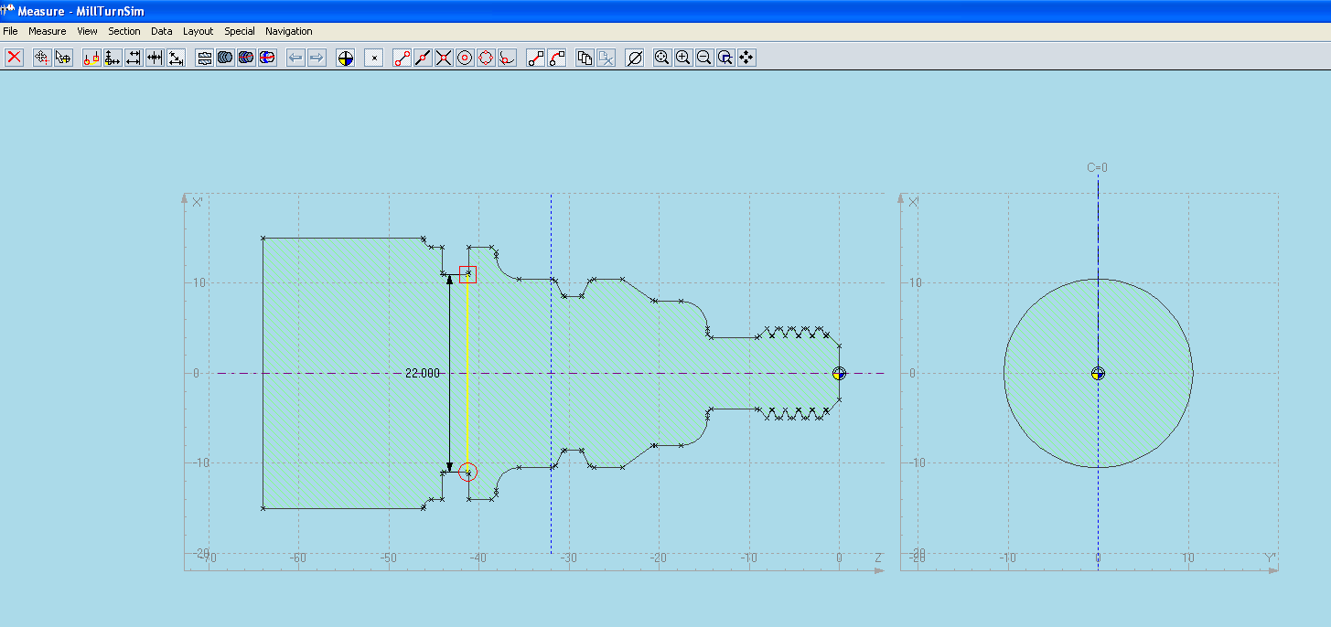Screen dimensions: 1331x627
Task: Select the move origin crosshair tool
Action: coord(42,58)
